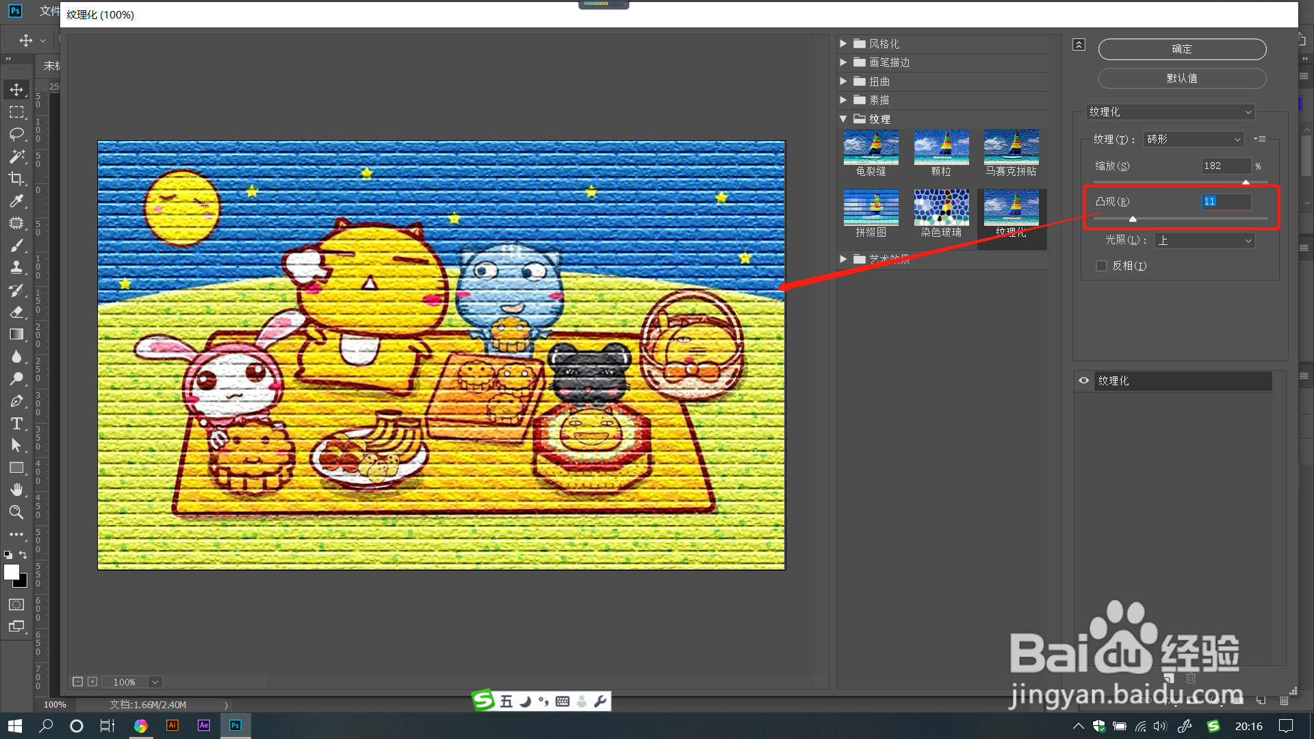
Task: Select the Blur tool
Action: coord(16,356)
